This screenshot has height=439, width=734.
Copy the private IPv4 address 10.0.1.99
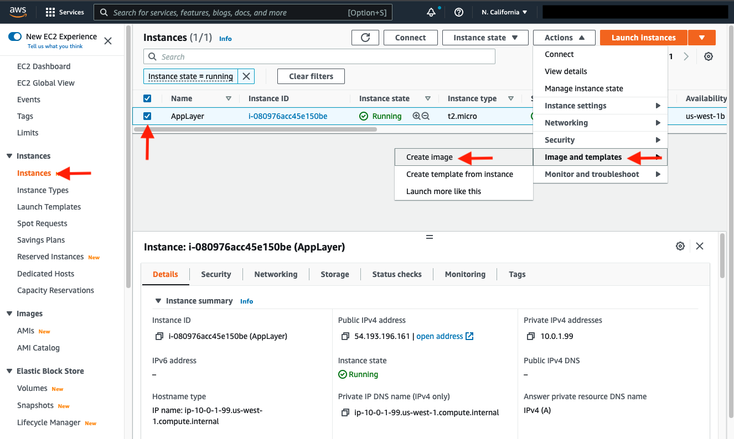[531, 336]
